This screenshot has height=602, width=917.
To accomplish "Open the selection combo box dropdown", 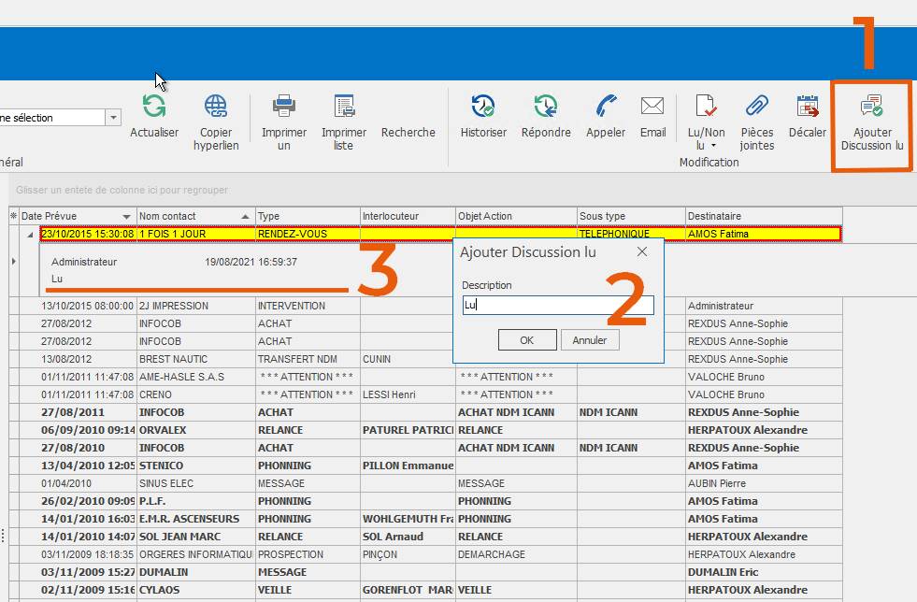I will point(113,118).
